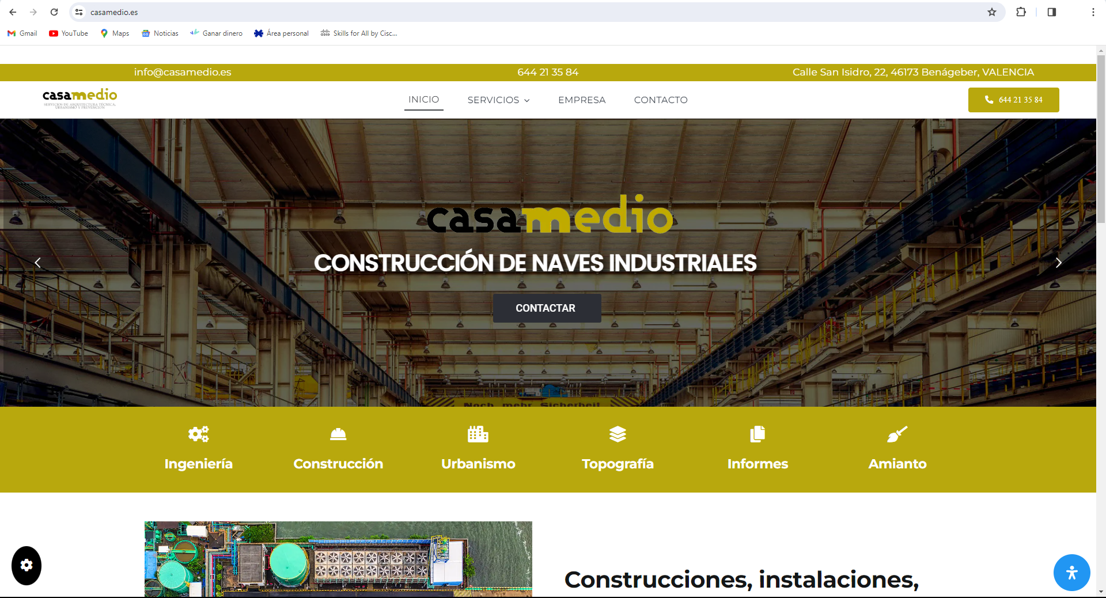Open the Área personal bookmark
Image resolution: width=1106 pixels, height=598 pixels.
click(282, 33)
